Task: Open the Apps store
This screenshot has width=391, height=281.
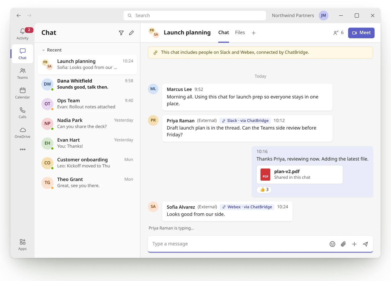Action: (22, 245)
